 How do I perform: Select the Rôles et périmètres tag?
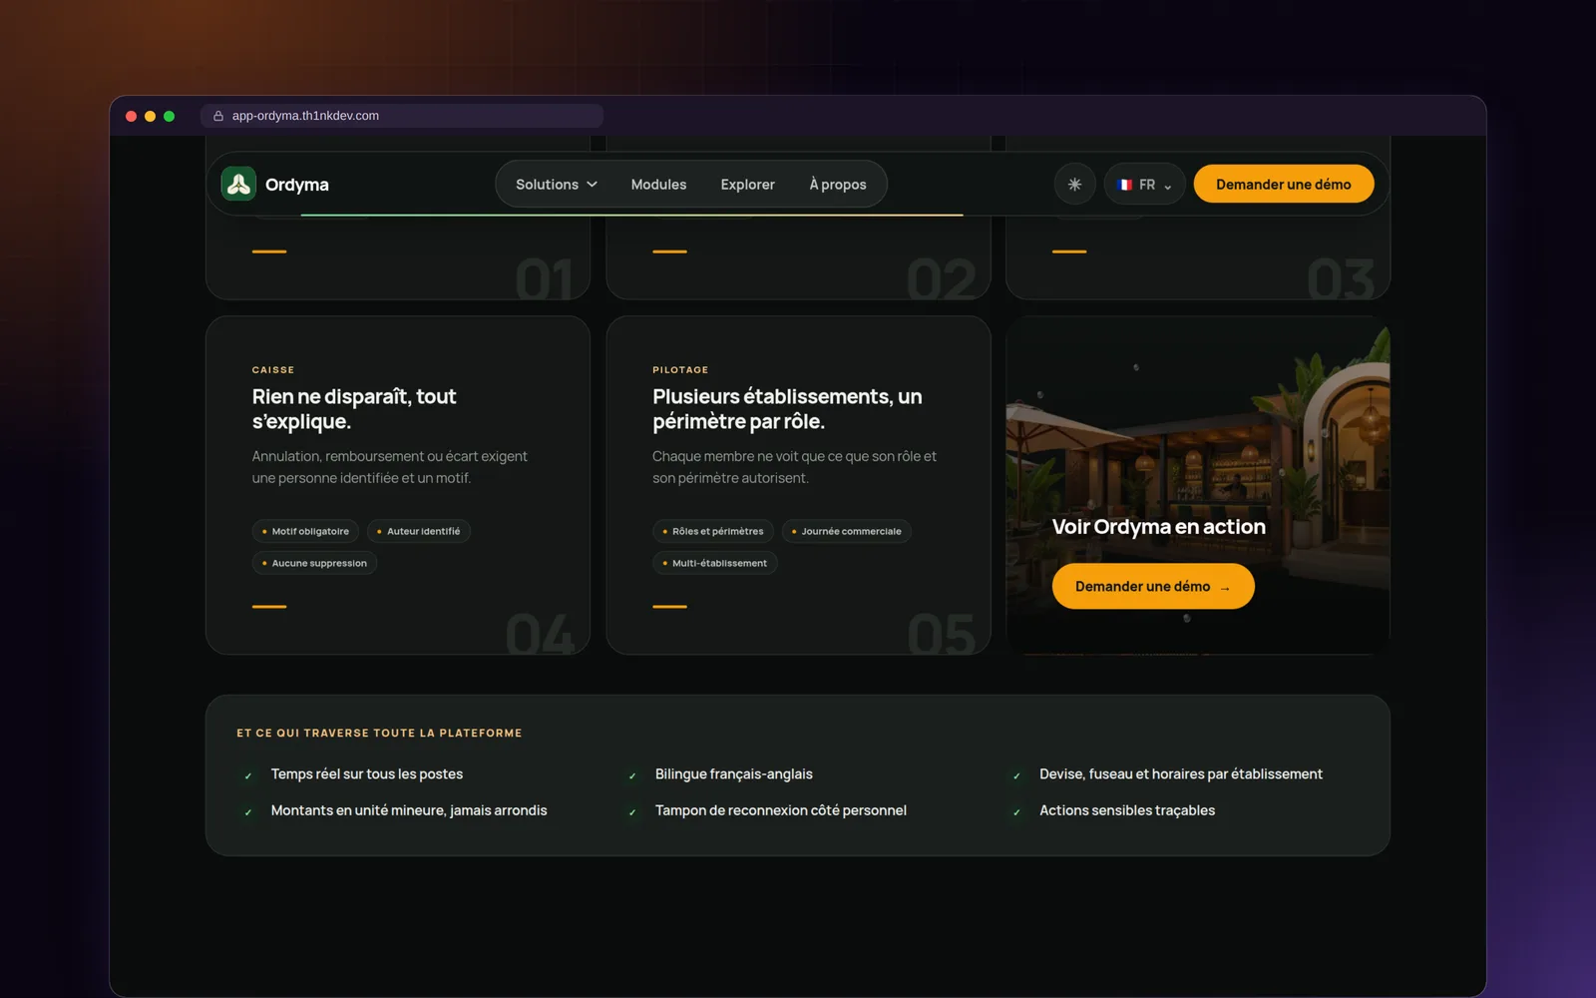[x=713, y=531]
